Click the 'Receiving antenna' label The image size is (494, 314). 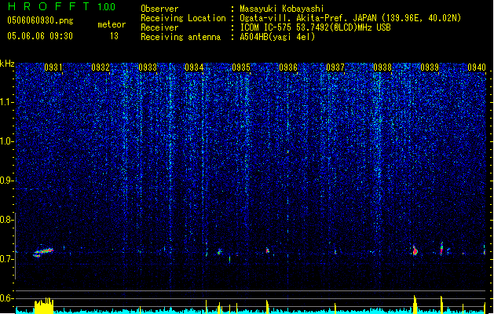(181, 37)
